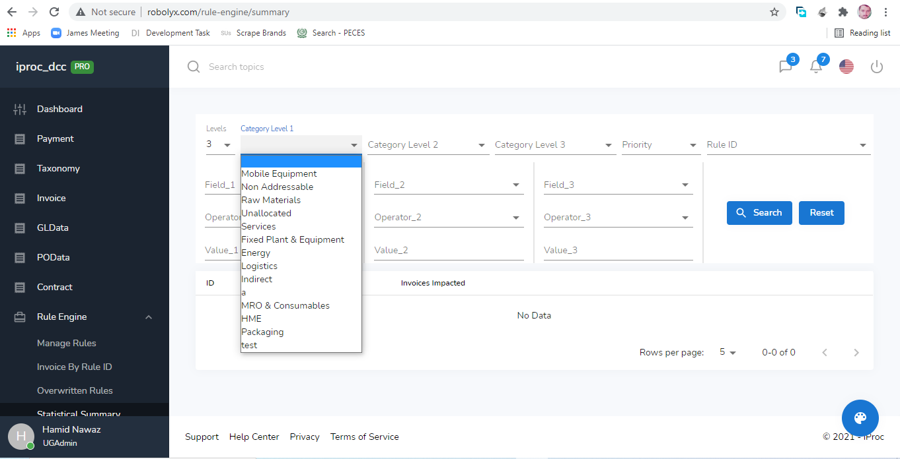Open the browser extensions puzzle icon
Image resolution: width=900 pixels, height=459 pixels.
843,12
